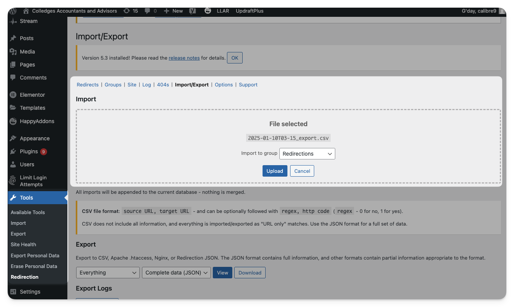Go to the 404s tab

click(163, 85)
